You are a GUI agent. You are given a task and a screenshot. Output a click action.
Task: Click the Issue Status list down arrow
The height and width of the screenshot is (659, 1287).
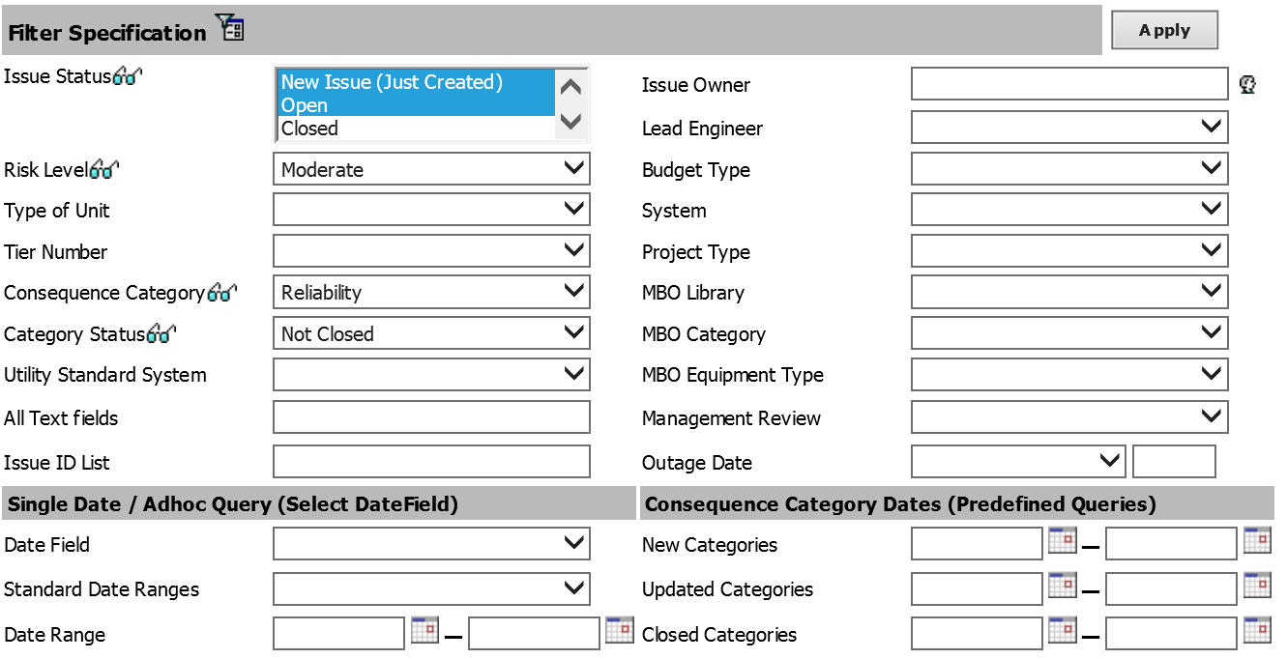[x=570, y=123]
